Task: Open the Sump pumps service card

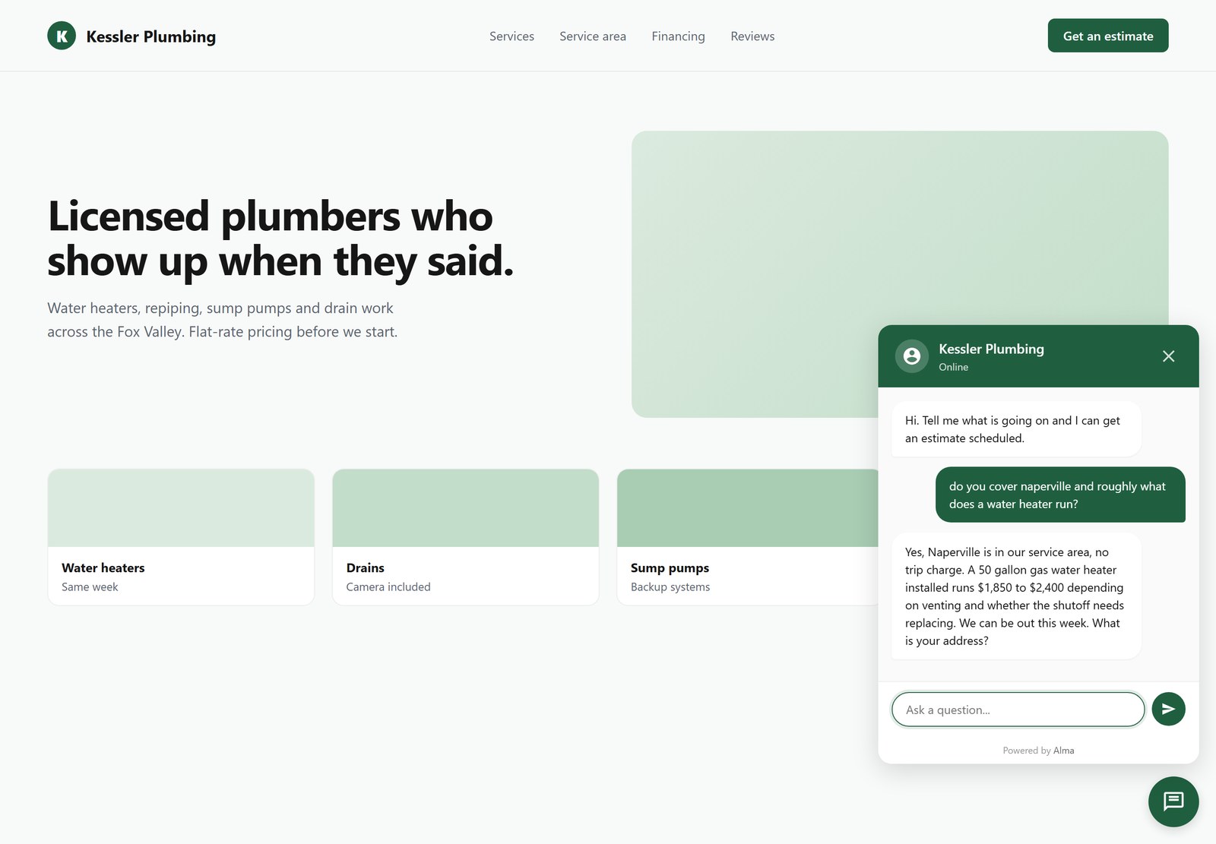Action: point(748,537)
